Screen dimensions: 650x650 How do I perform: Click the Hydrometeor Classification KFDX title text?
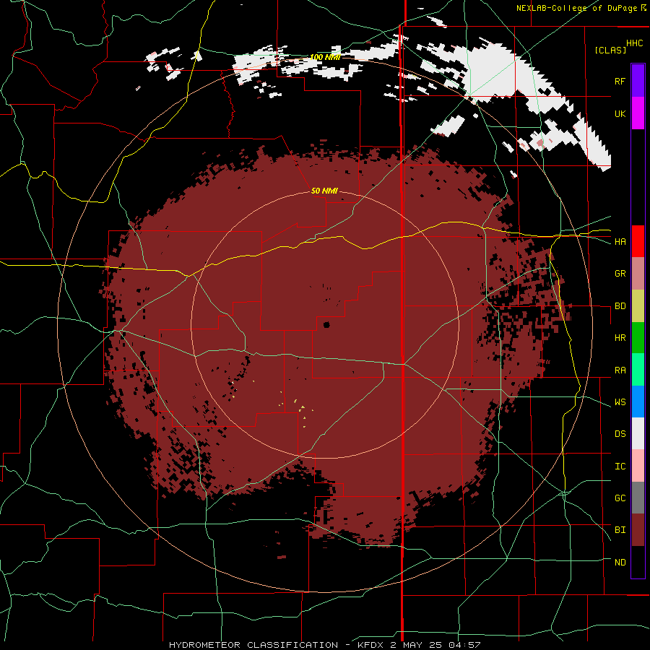tap(324, 645)
